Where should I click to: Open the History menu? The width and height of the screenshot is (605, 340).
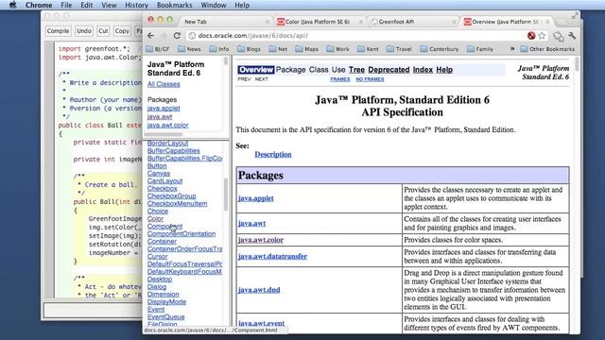coord(136,5)
